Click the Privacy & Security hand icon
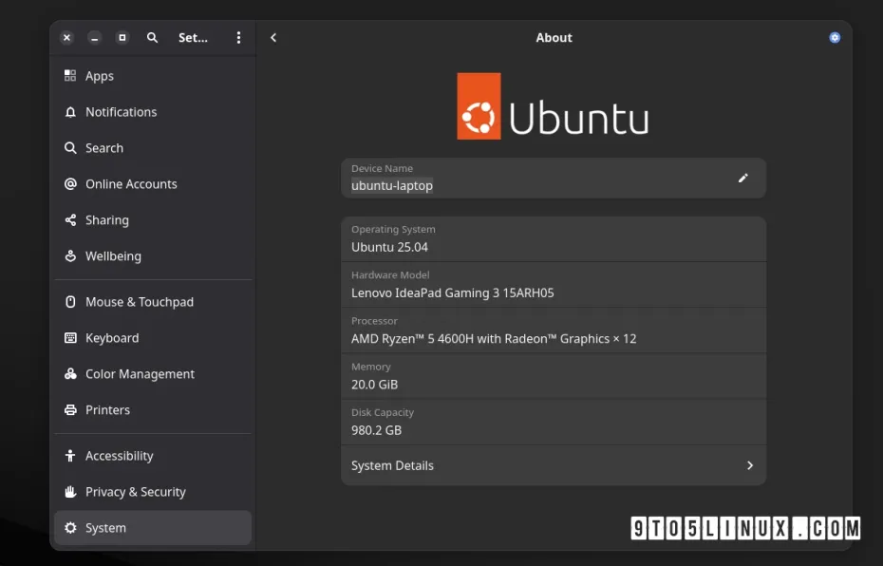 [70, 492]
